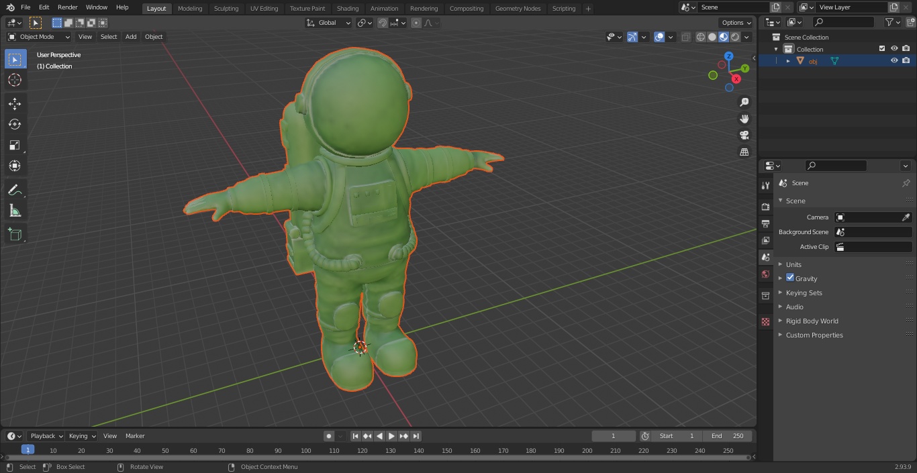Open the Output properties tab
917x473 pixels.
point(765,223)
